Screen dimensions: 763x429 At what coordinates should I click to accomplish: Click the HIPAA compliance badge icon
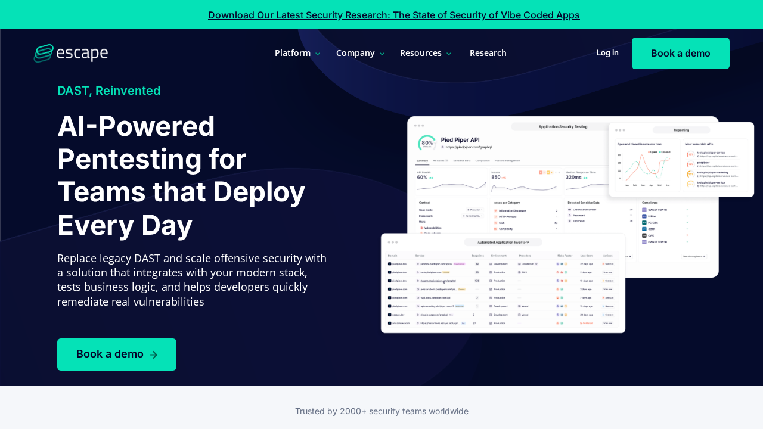pyautogui.click(x=644, y=216)
